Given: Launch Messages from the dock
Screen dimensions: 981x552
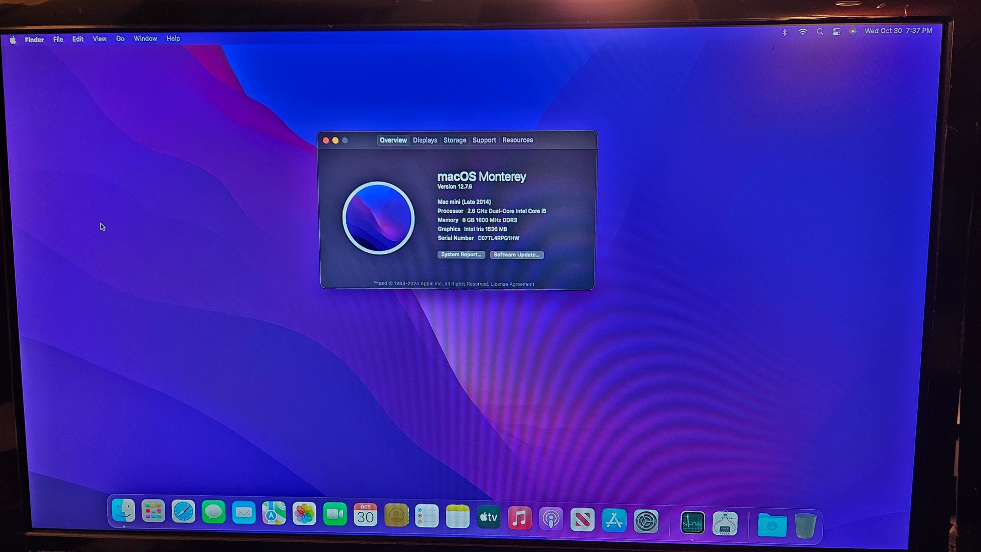Looking at the screenshot, I should [x=213, y=512].
